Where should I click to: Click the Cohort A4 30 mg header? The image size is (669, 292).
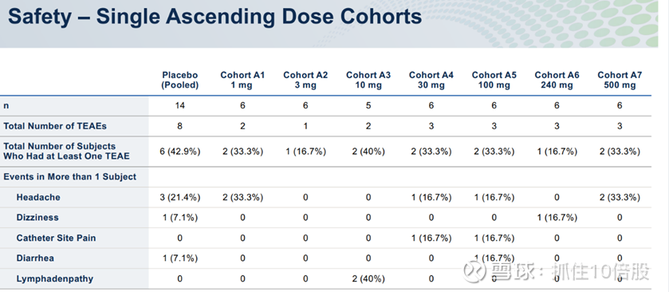[431, 80]
